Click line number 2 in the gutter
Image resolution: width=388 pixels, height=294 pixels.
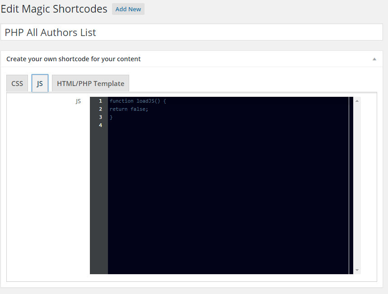(x=100, y=109)
